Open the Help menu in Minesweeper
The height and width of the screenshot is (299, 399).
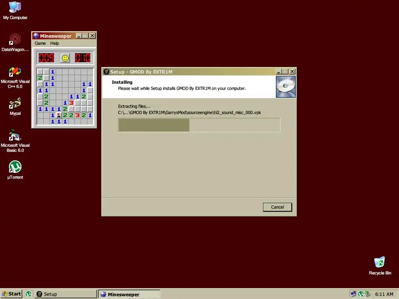pos(55,43)
